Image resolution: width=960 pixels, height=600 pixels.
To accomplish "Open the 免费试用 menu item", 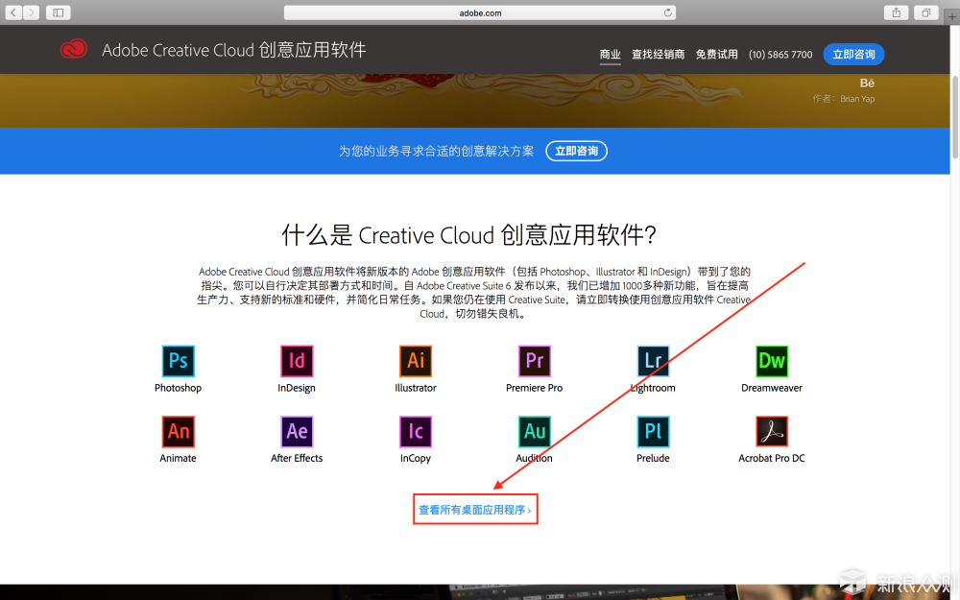I will [x=717, y=55].
